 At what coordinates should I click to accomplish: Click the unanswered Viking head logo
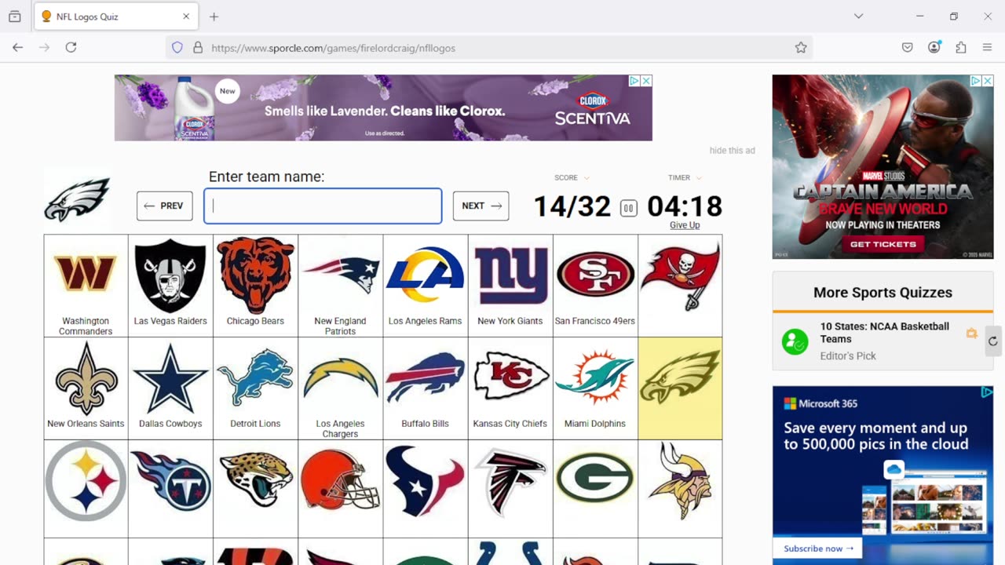click(680, 481)
